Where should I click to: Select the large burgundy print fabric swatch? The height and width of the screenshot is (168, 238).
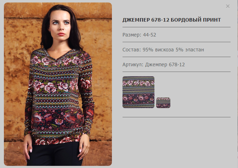click(x=138, y=92)
